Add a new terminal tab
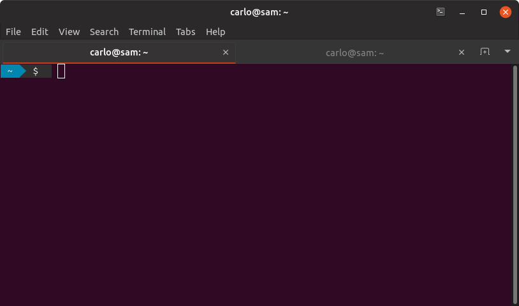The height and width of the screenshot is (306, 519). point(485,52)
